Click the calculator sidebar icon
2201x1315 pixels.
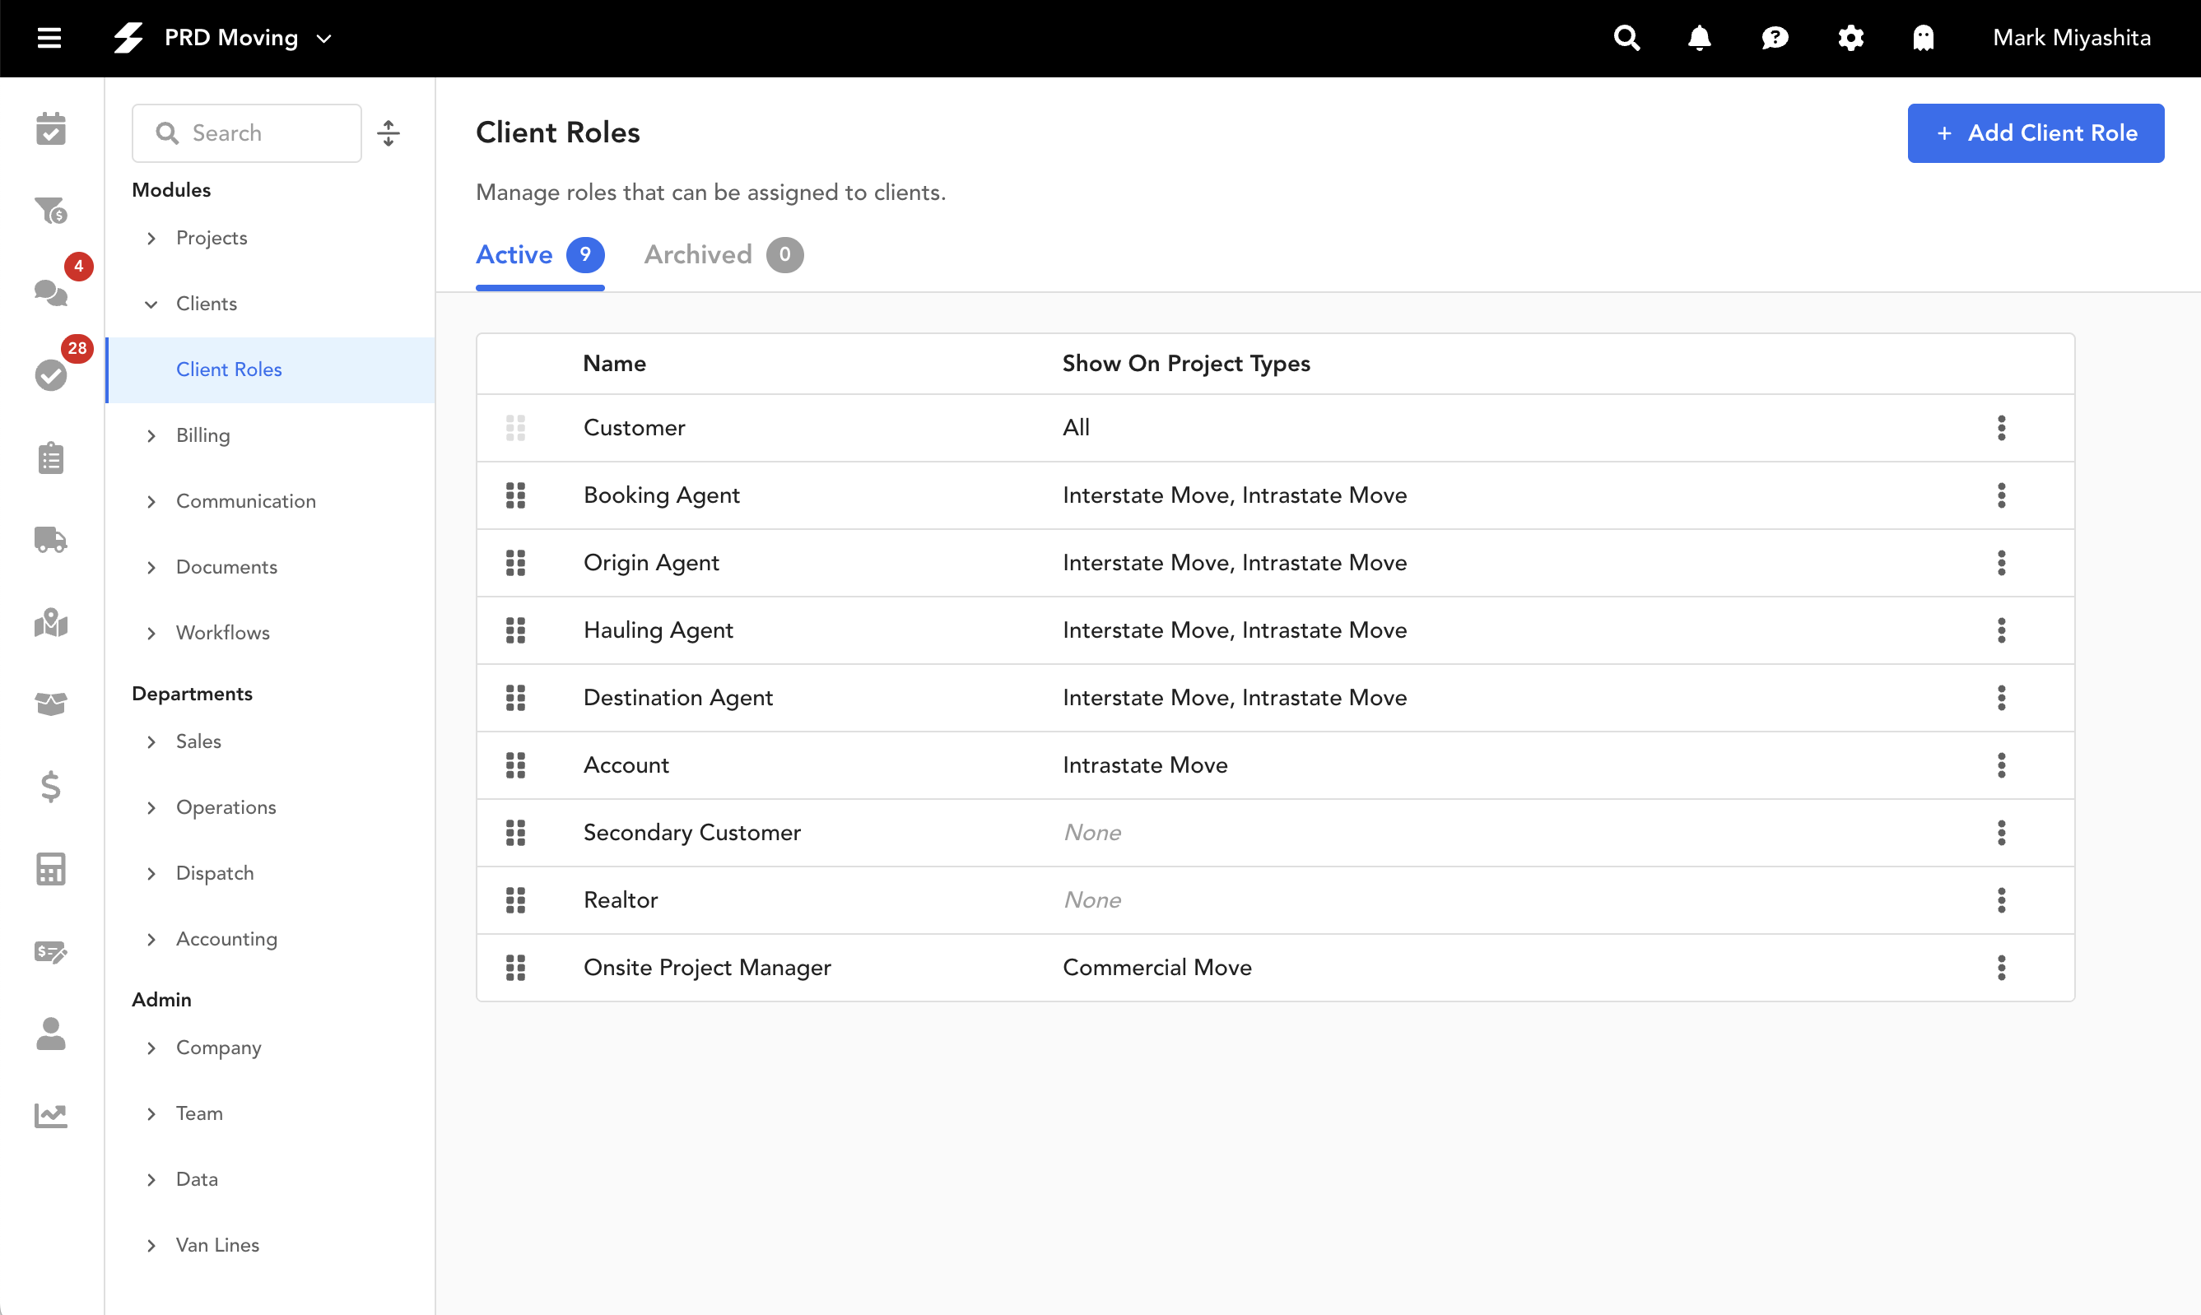tap(50, 868)
